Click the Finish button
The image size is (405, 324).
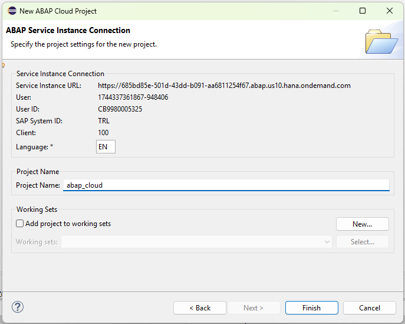pyautogui.click(x=311, y=307)
